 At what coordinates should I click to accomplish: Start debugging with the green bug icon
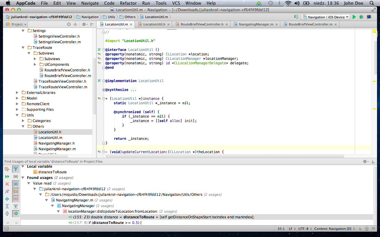tap(361, 17)
